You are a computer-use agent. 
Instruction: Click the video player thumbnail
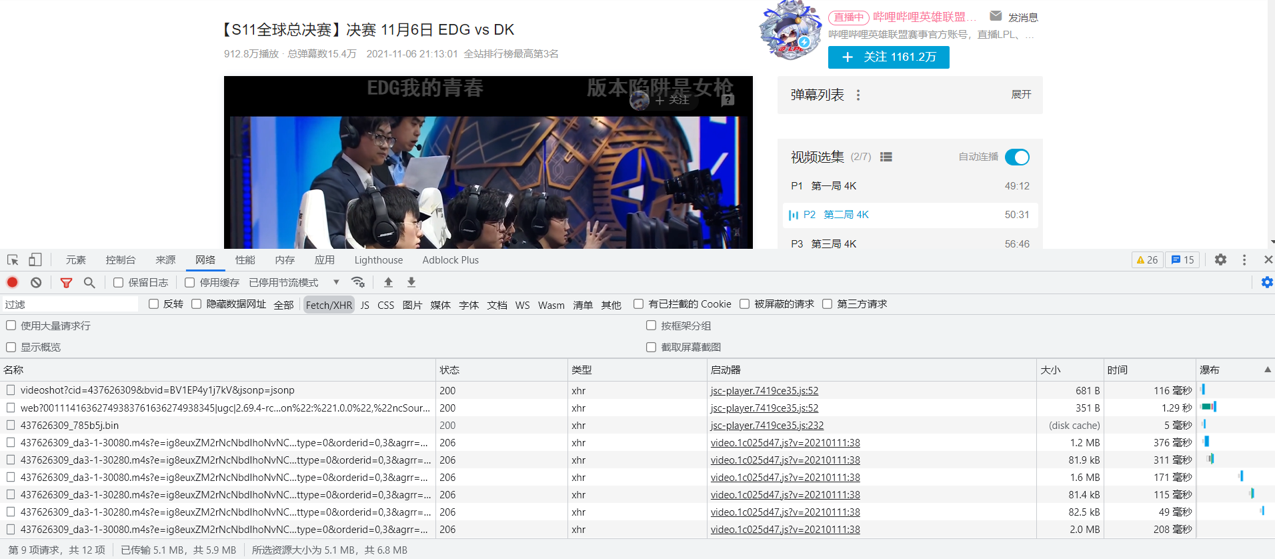[488, 163]
